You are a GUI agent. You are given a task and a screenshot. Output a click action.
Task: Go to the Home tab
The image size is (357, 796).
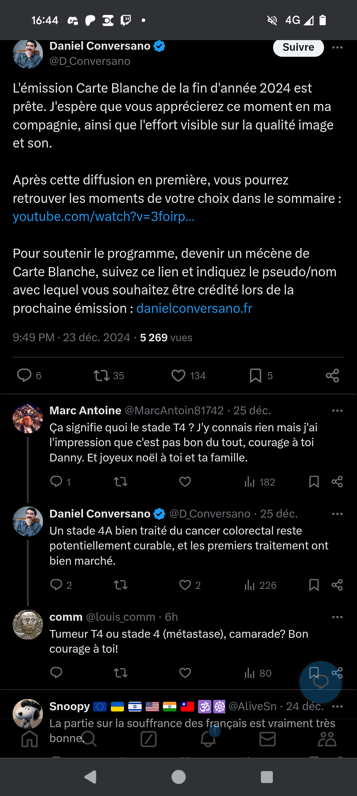(30, 739)
